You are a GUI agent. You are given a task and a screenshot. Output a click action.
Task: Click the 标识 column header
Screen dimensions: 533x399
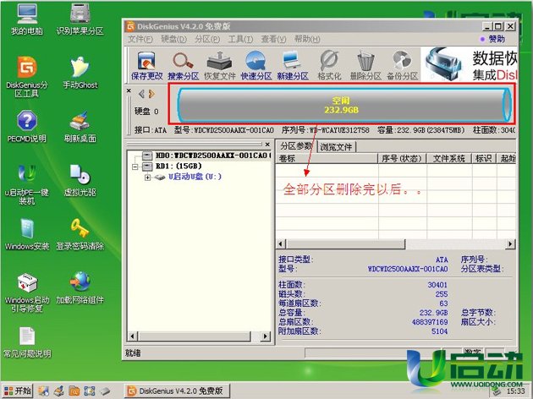484,159
